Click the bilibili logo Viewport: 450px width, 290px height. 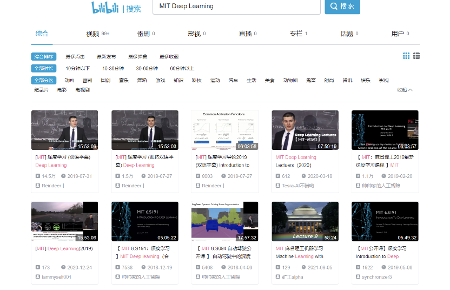point(105,8)
